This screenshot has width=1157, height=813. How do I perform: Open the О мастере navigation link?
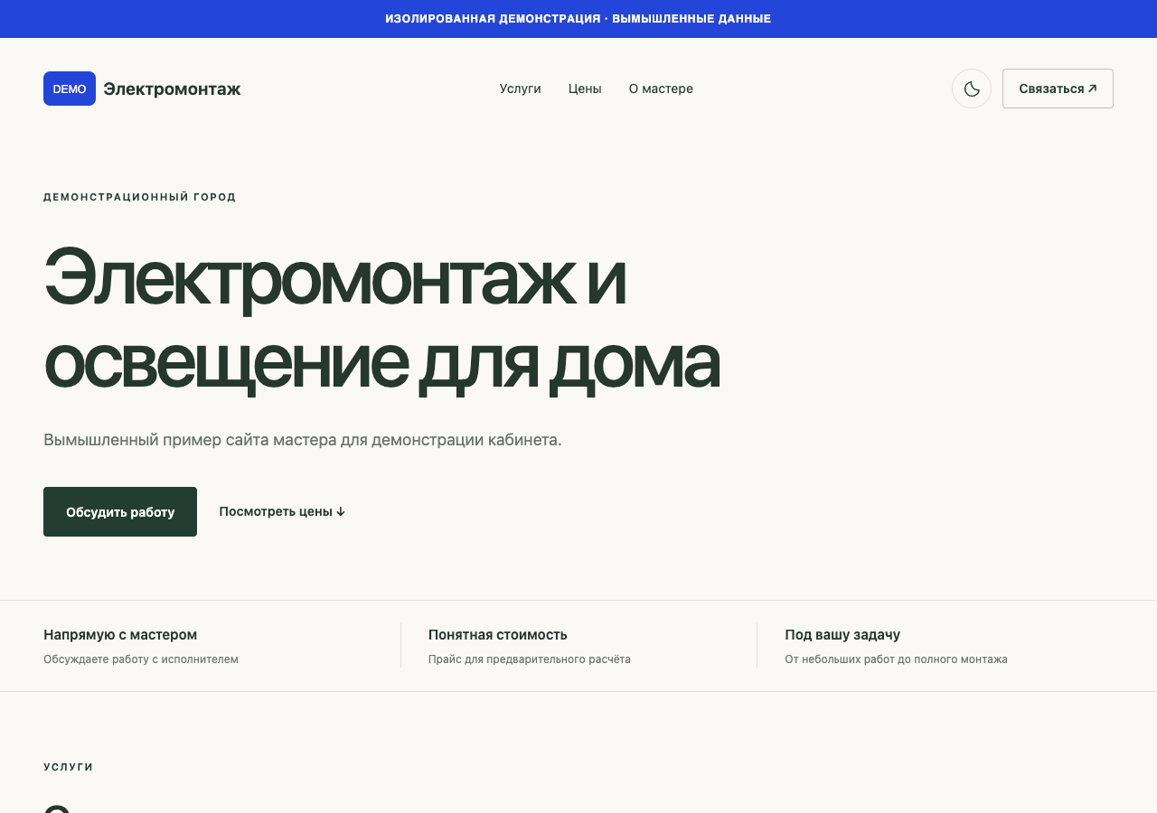(x=661, y=89)
